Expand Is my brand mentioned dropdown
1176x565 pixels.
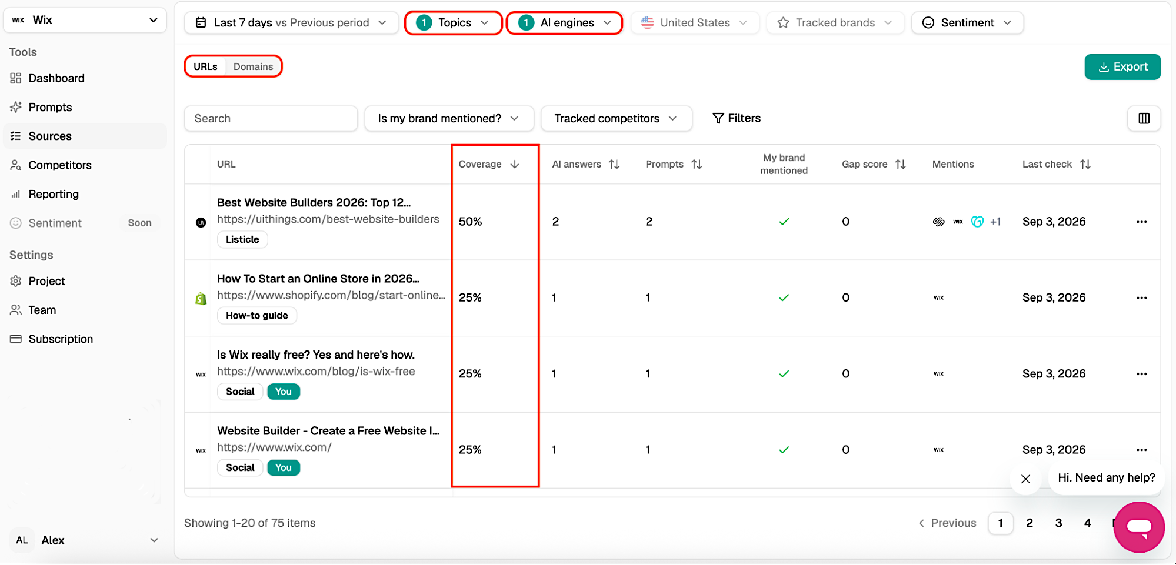pos(449,118)
